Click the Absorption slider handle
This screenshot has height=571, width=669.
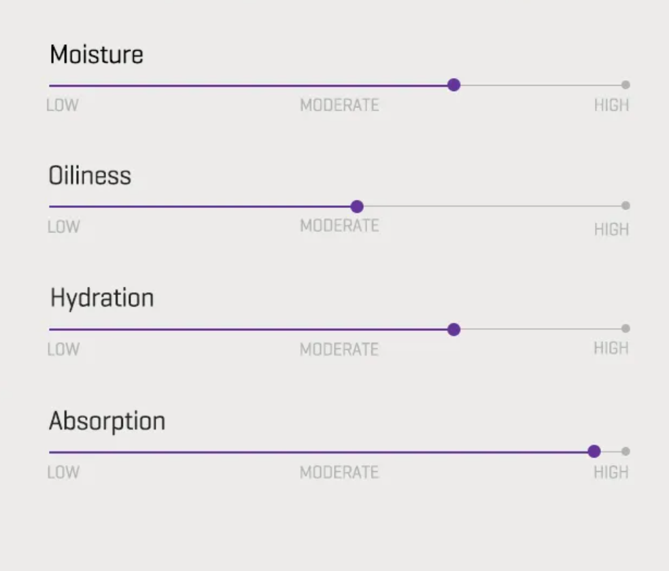(x=595, y=450)
